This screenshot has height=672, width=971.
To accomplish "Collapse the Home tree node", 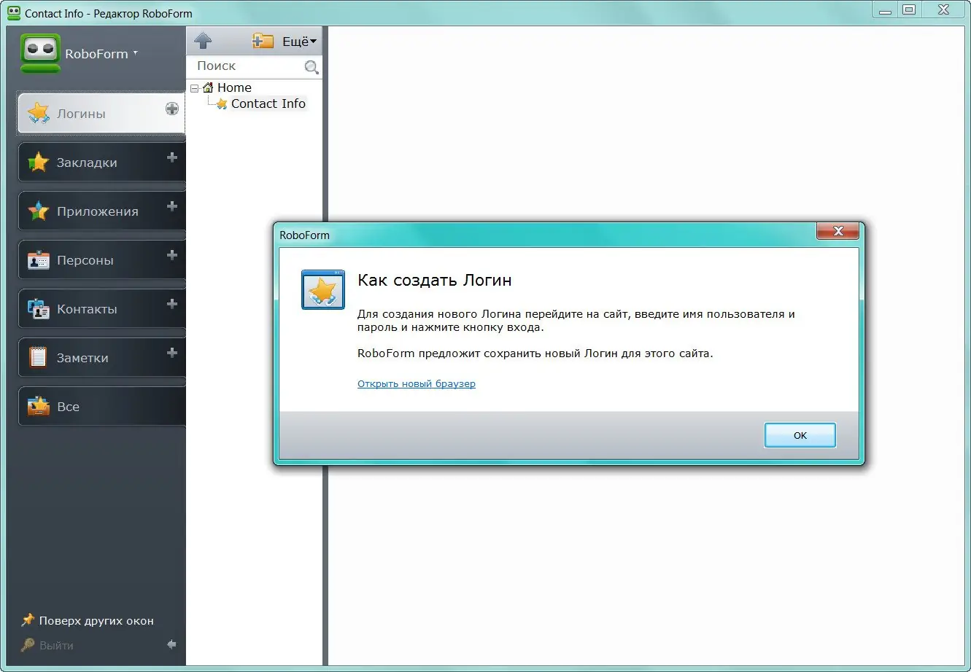I will (x=194, y=88).
